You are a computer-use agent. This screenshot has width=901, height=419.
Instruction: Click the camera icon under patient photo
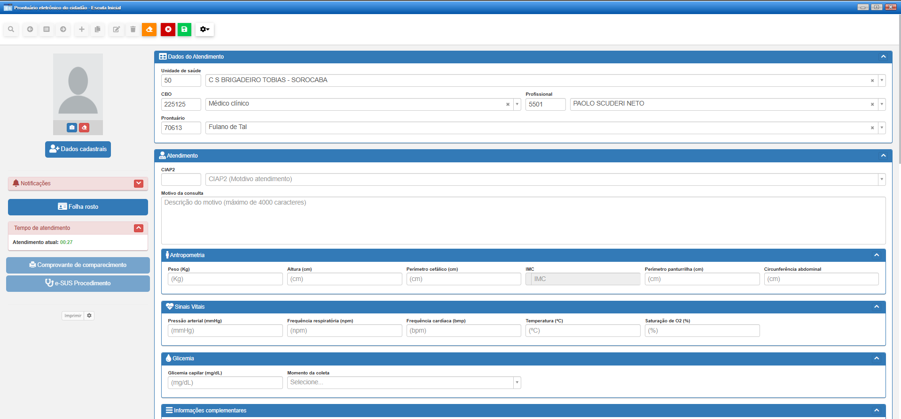[x=72, y=128]
